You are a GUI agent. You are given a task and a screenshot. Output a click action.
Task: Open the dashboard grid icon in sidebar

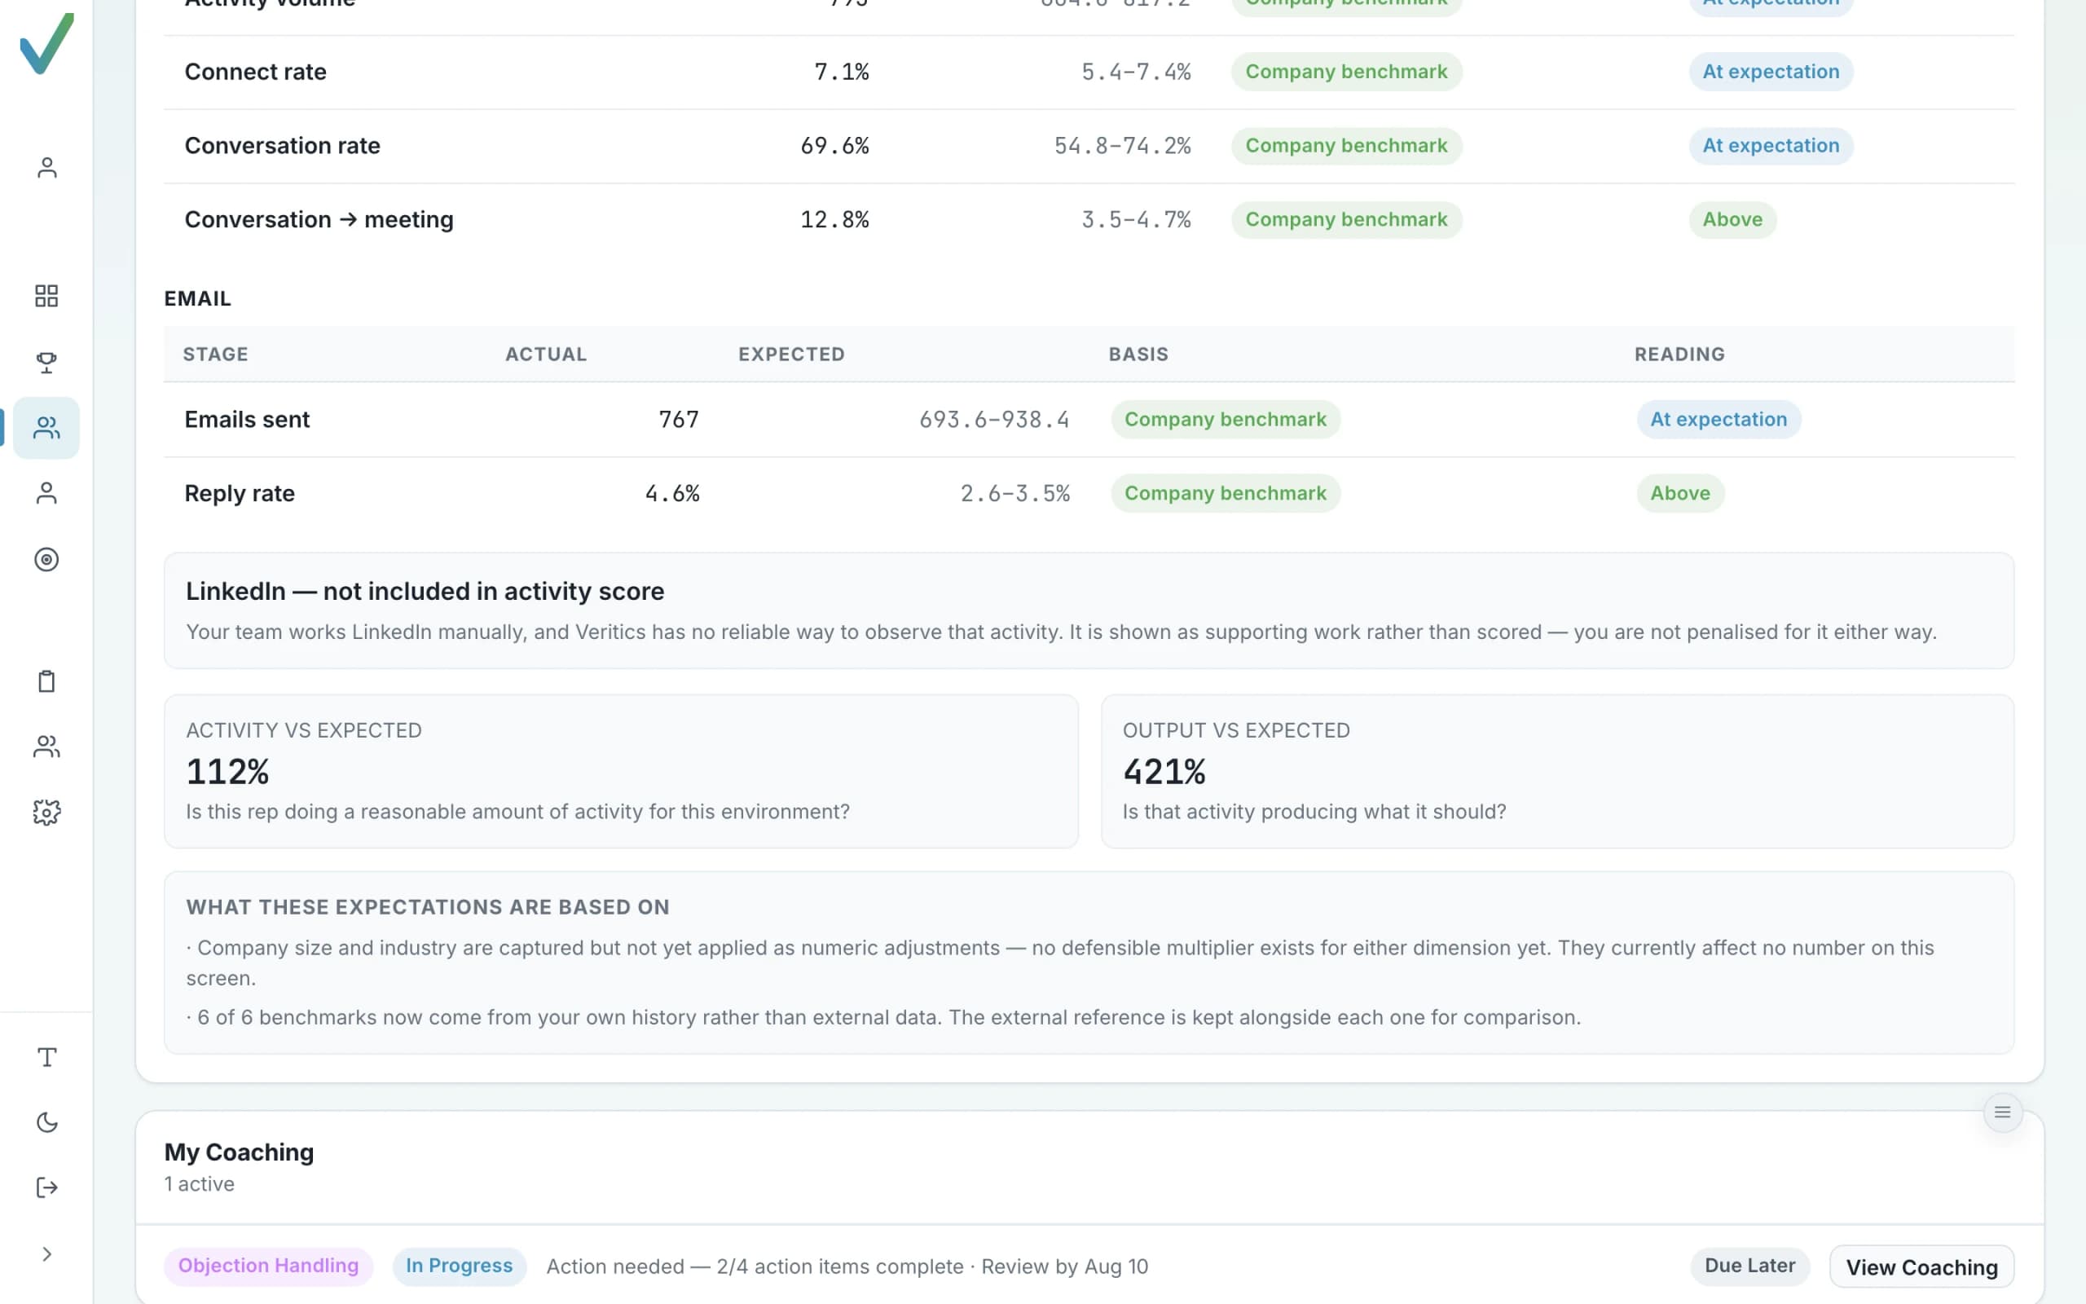[46, 296]
